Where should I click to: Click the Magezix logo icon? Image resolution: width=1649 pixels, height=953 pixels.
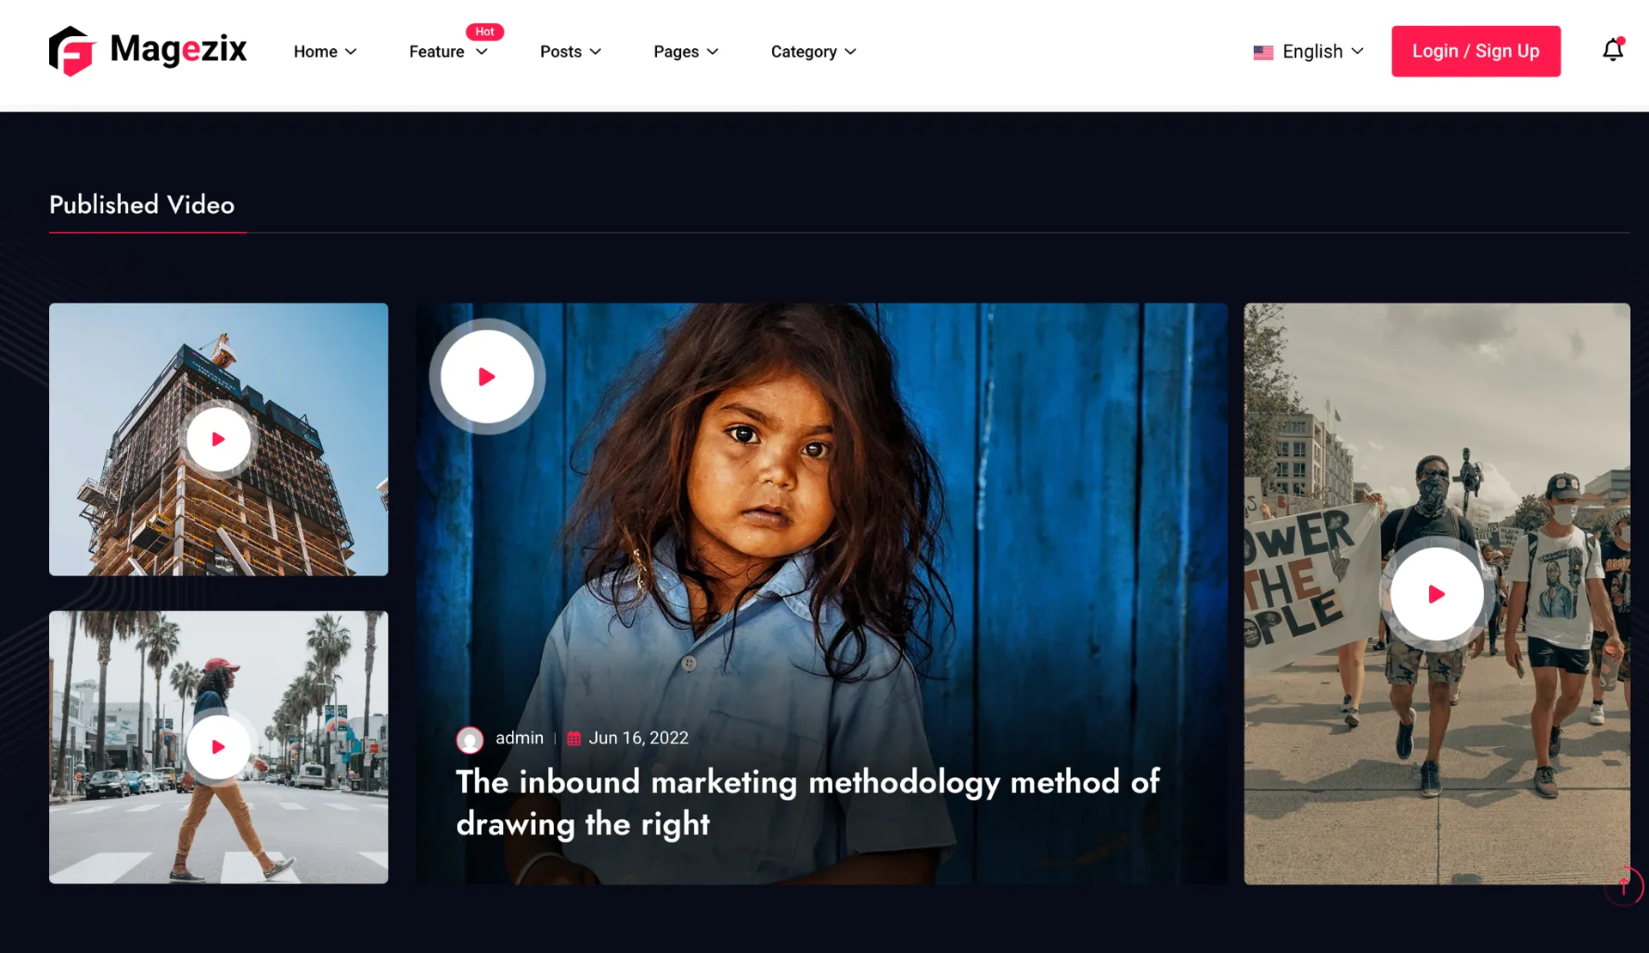71,51
